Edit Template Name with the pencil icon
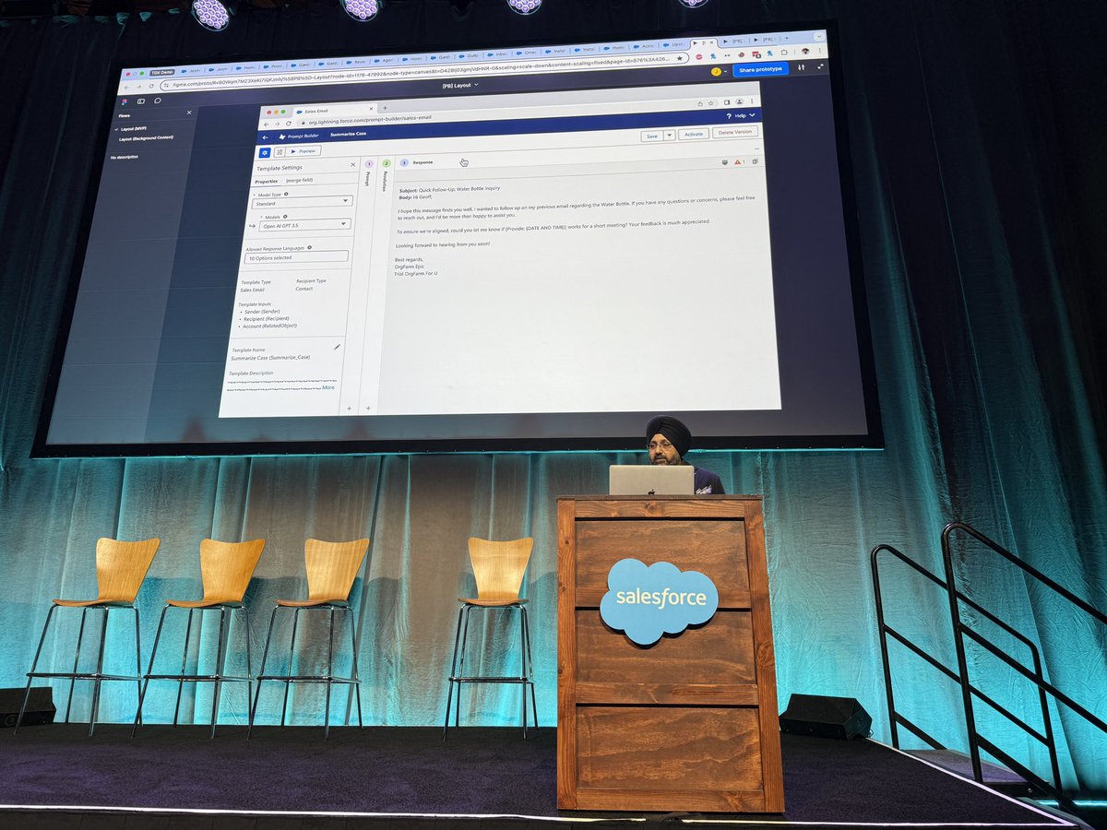The width and height of the screenshot is (1107, 830). pos(337,347)
